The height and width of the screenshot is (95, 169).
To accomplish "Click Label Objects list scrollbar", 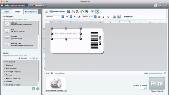I will point(39,28).
